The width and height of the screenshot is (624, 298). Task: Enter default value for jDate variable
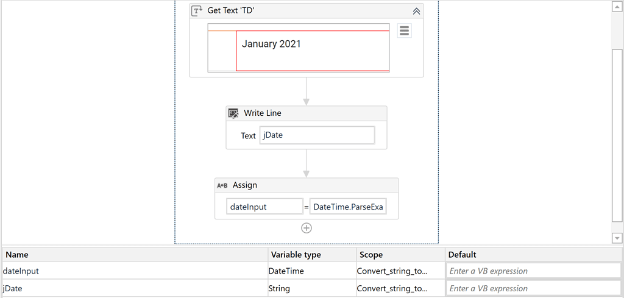click(533, 288)
